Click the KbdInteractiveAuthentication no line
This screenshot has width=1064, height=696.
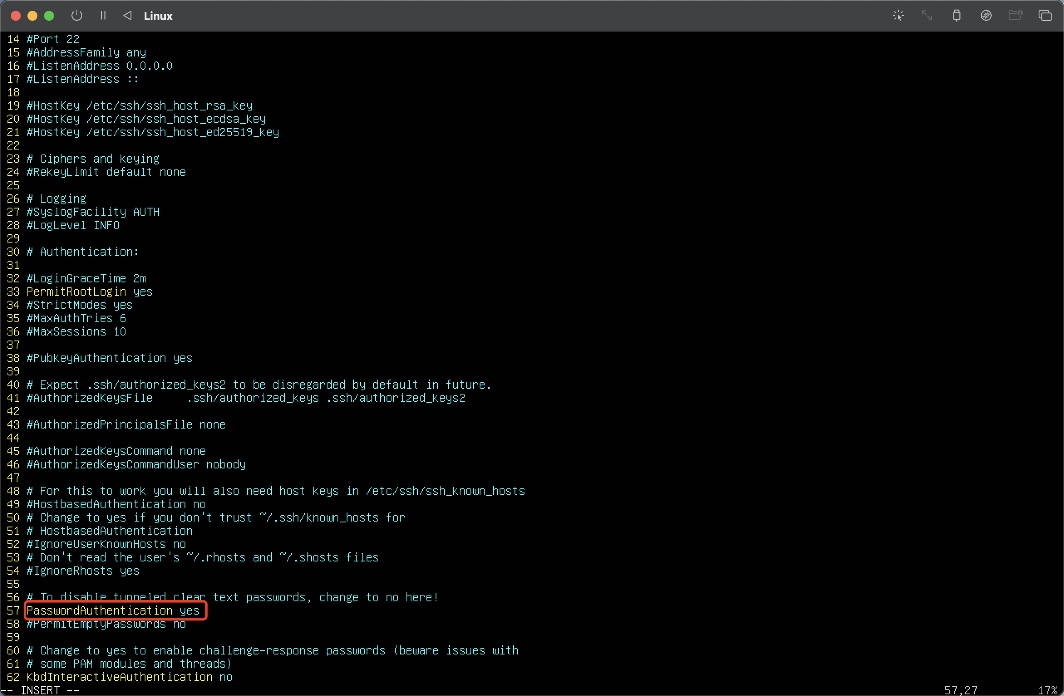pyautogui.click(x=129, y=677)
